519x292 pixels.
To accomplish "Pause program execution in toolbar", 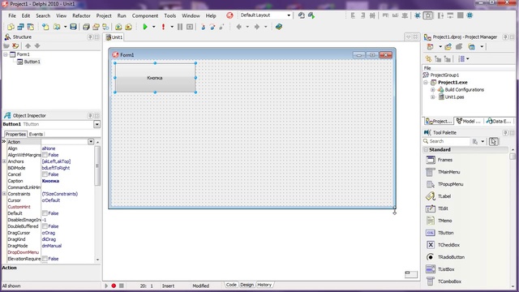I will pos(180,27).
